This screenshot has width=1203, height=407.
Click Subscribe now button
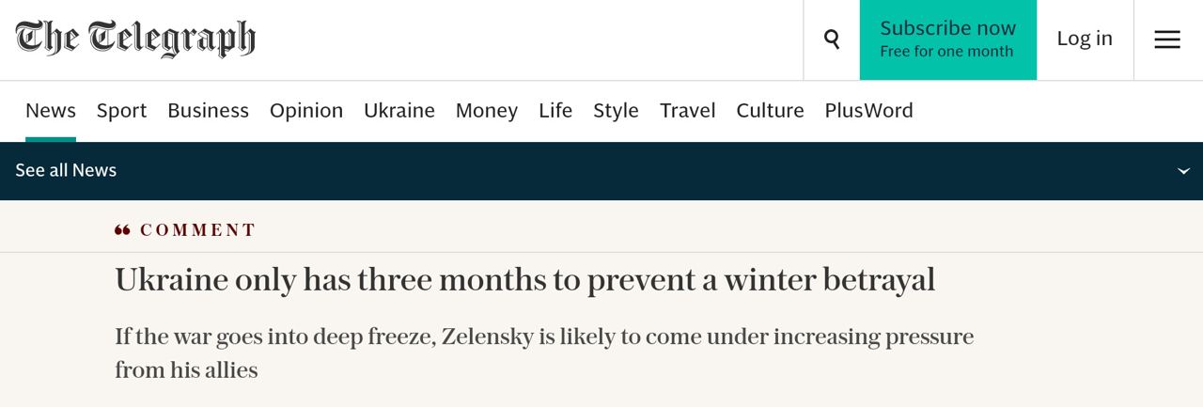click(947, 39)
